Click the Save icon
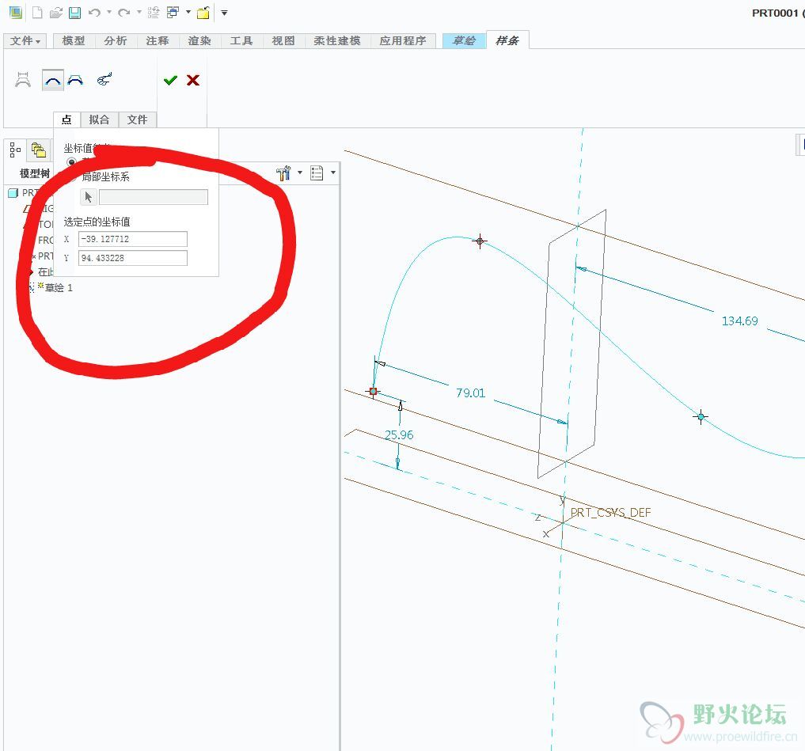This screenshot has width=805, height=751. [75, 13]
